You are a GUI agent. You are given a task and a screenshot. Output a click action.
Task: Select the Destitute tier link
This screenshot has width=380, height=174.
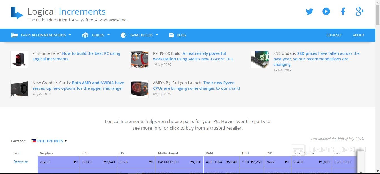[21, 162]
